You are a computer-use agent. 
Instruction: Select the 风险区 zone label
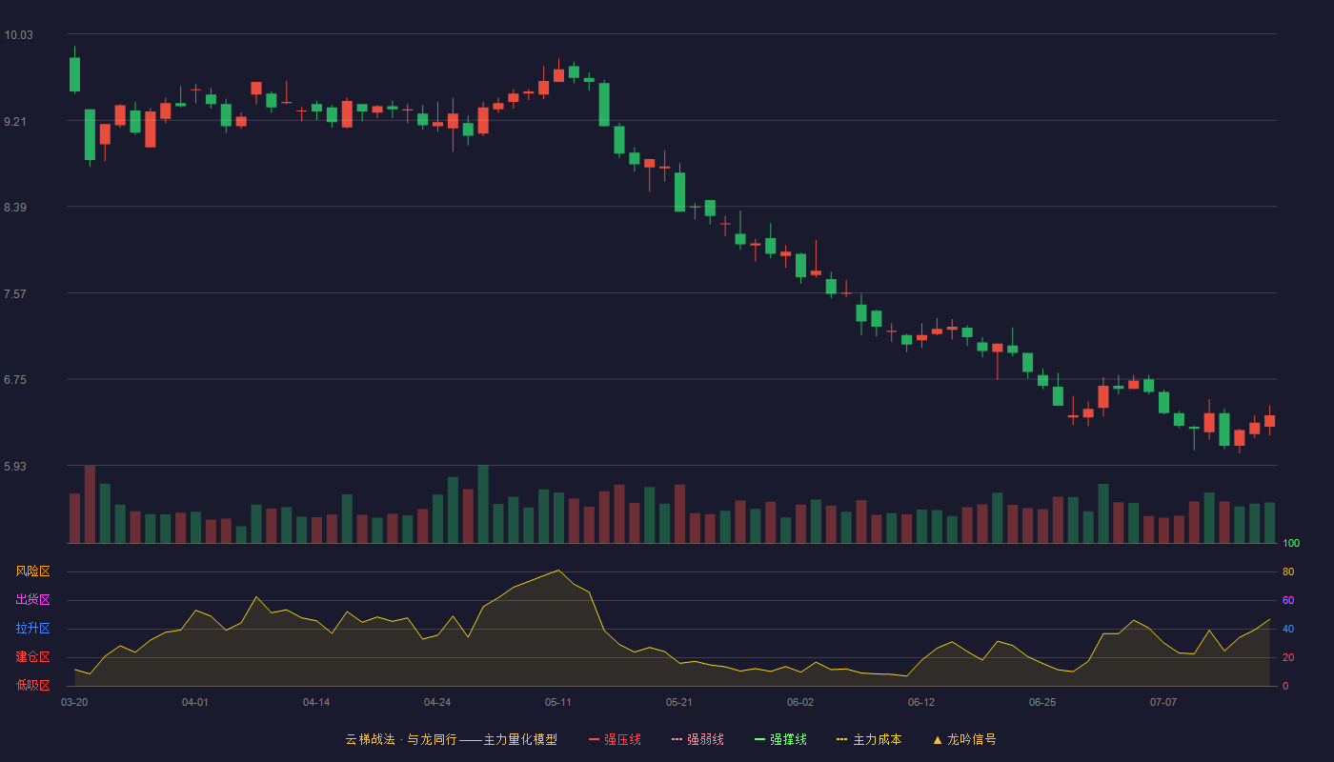coord(32,571)
